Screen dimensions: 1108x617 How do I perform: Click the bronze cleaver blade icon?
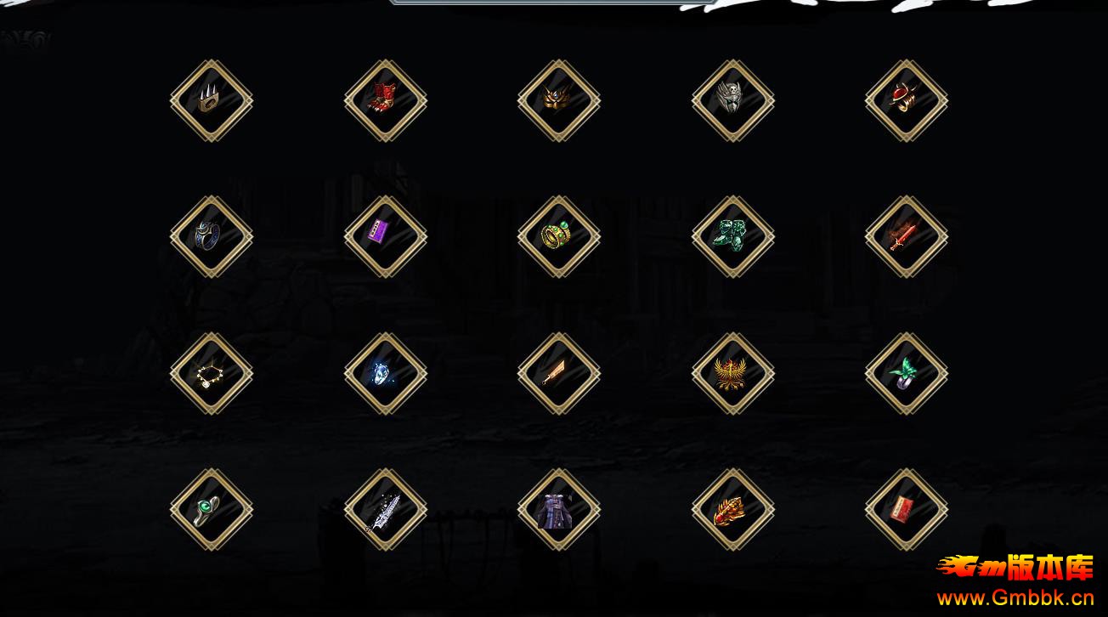[x=559, y=373]
